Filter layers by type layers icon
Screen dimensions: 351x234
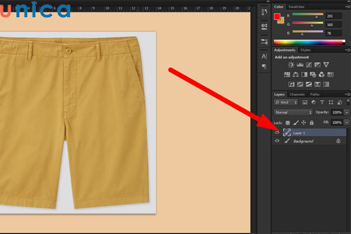322,102
